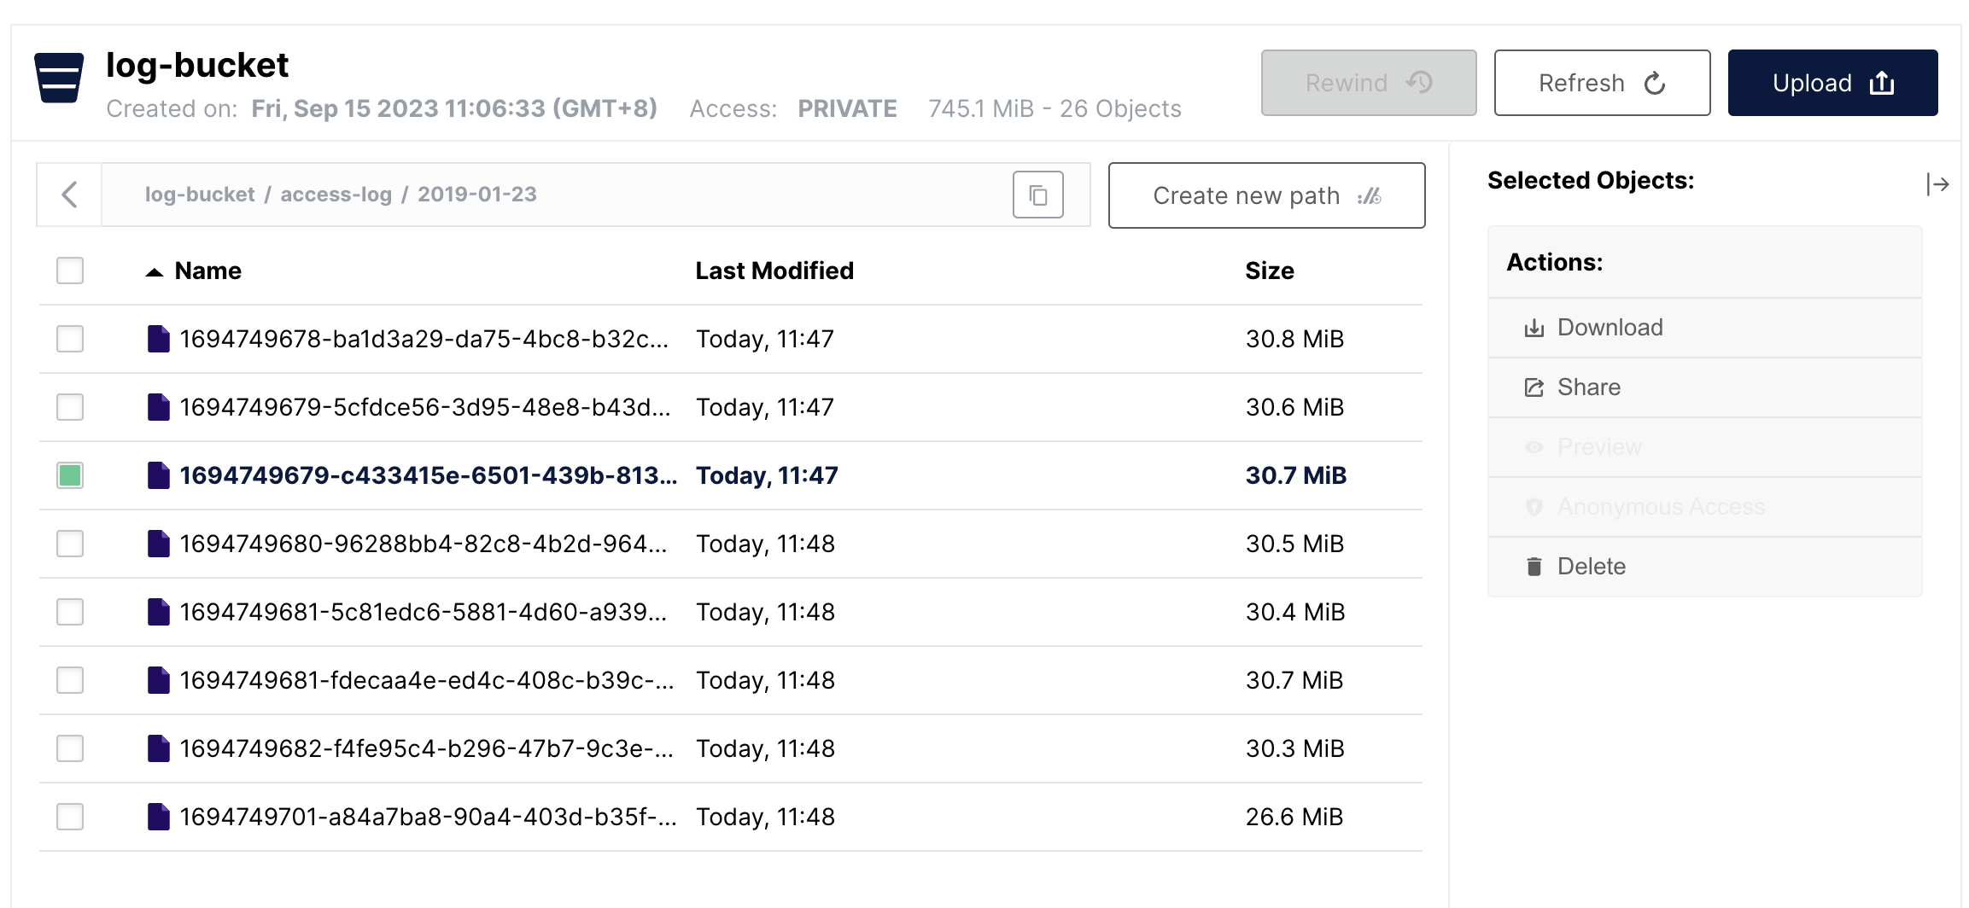The width and height of the screenshot is (1969, 908).
Task: Sort by Name using the arrow
Action: coord(155,272)
